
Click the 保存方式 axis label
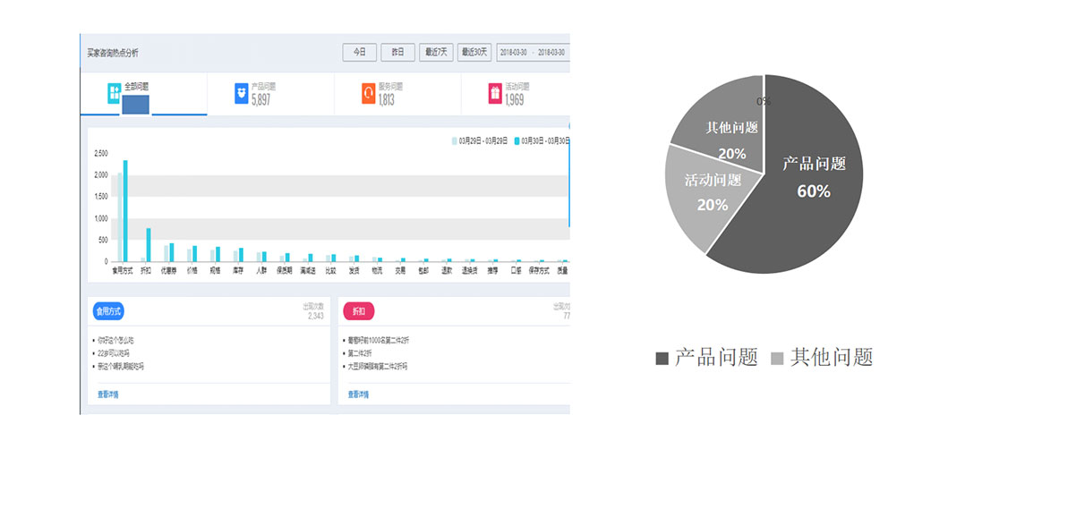(539, 269)
